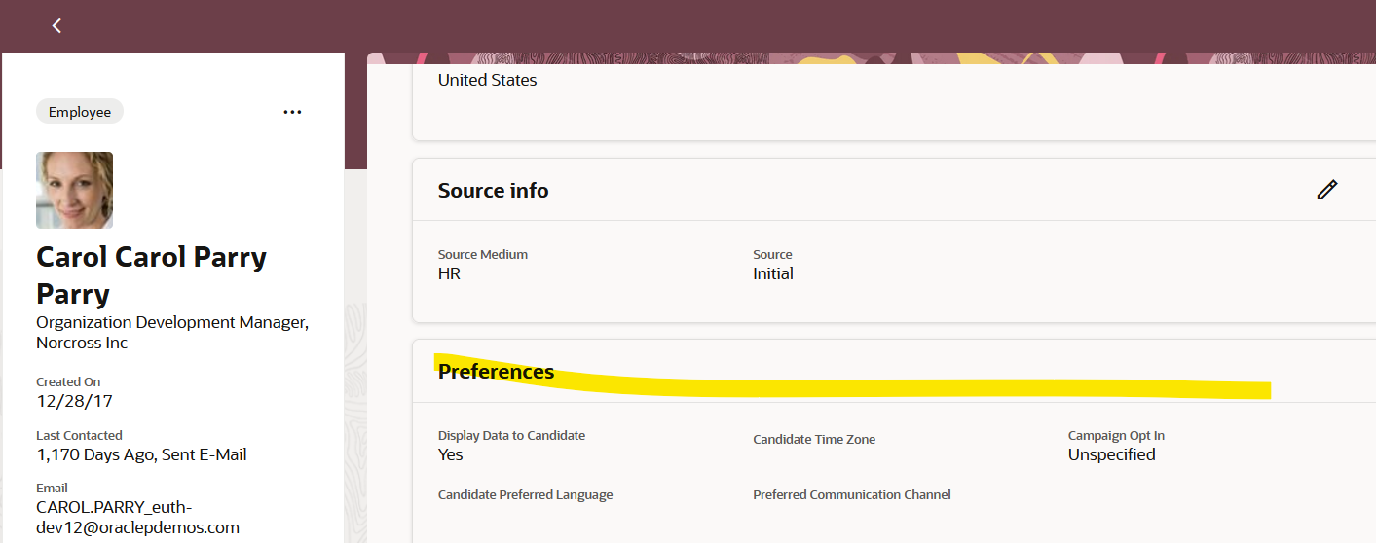Click the Preferred Communication Channel label

852,495
